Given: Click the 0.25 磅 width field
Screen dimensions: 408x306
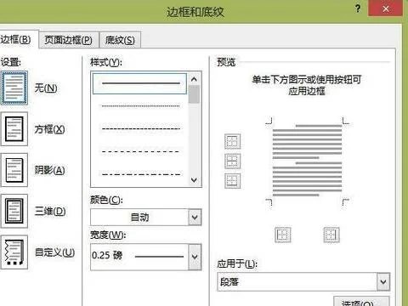Looking at the screenshot, I should (139, 257).
